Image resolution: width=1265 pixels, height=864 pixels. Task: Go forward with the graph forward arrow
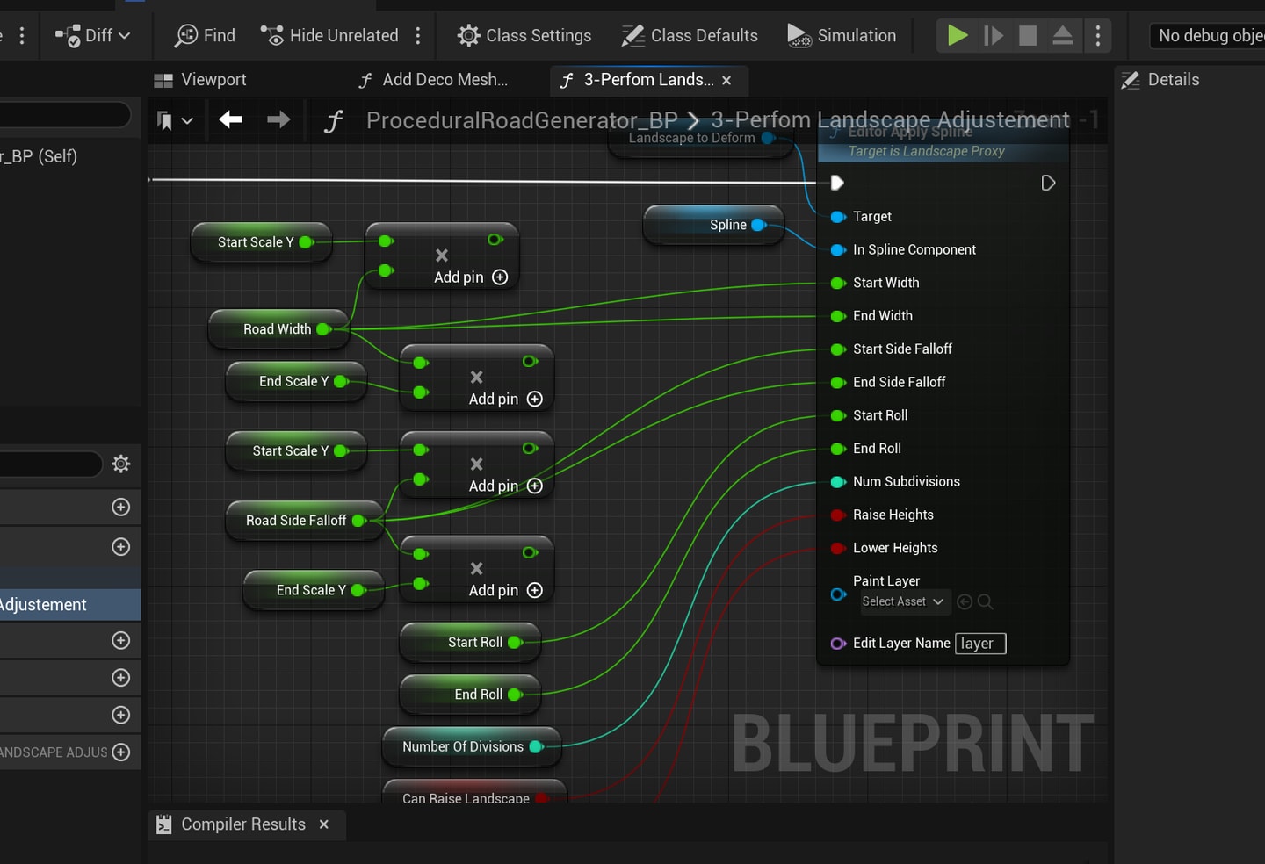click(x=278, y=119)
